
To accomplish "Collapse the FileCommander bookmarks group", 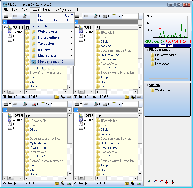I will tap(147, 50).
